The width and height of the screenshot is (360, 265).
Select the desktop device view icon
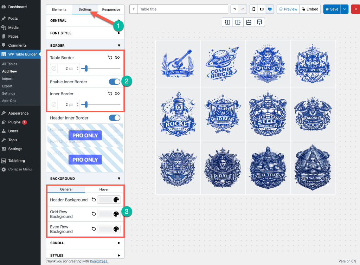(x=270, y=9)
